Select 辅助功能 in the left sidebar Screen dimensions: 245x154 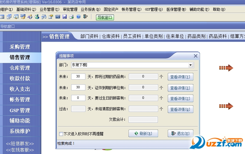pyautogui.click(x=20, y=121)
